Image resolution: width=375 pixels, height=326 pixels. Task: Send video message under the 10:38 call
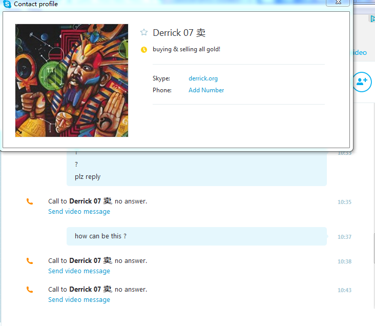tap(79, 271)
